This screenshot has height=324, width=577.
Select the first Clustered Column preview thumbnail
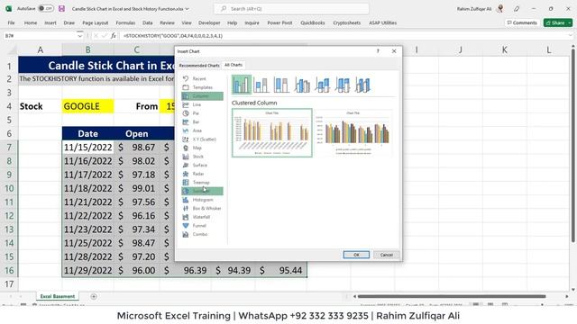(x=272, y=133)
